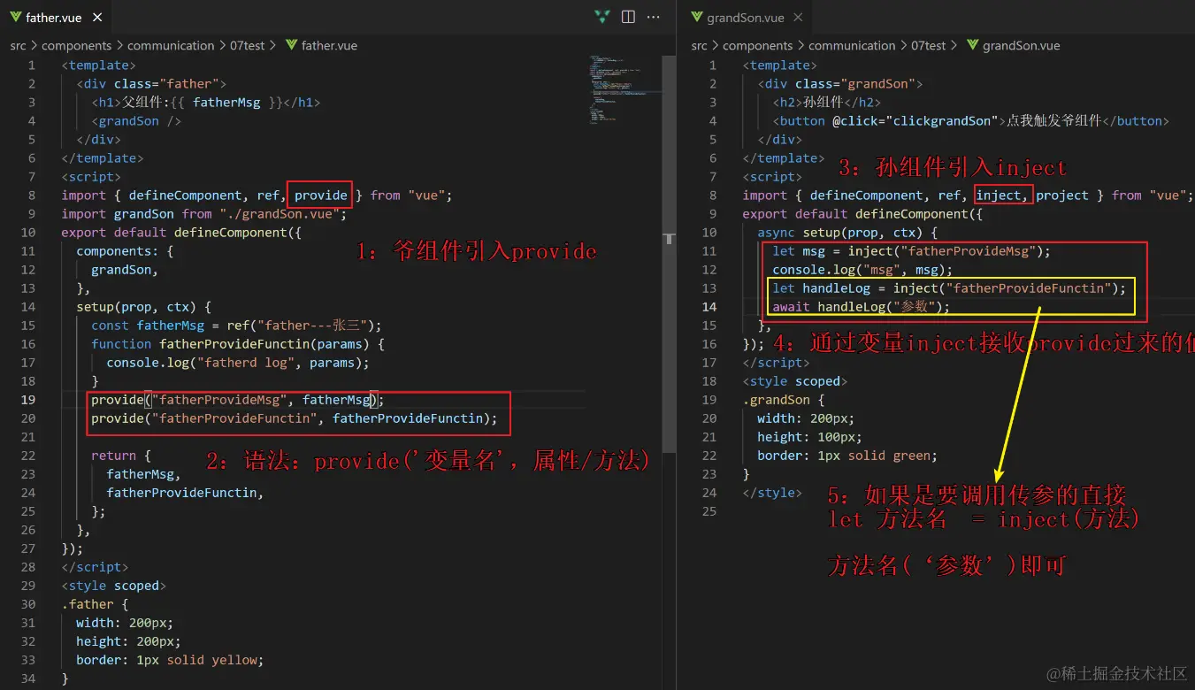This screenshot has height=690, width=1195.
Task: Click 'export default defineComponent({' in grandSon.vue
Action: (862, 214)
